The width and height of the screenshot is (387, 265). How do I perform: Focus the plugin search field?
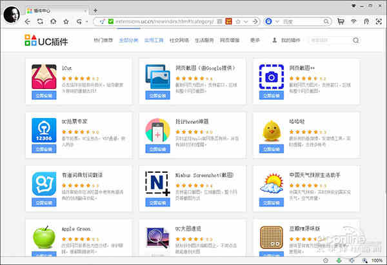[330, 40]
